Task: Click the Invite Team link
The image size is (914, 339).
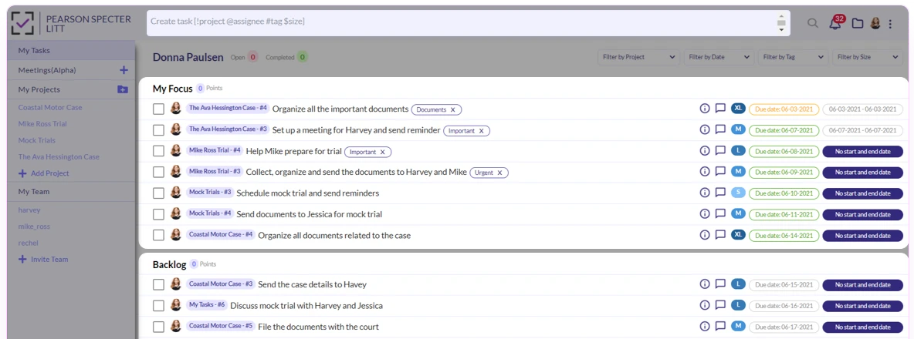Action: pyautogui.click(x=49, y=260)
